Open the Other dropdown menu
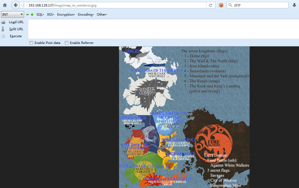 102,15
